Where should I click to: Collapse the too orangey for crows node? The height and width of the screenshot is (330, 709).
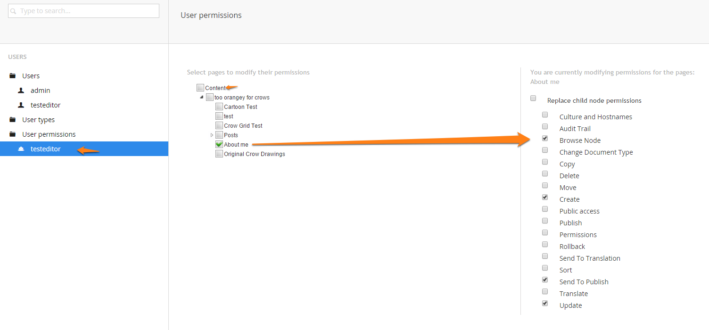(x=202, y=97)
